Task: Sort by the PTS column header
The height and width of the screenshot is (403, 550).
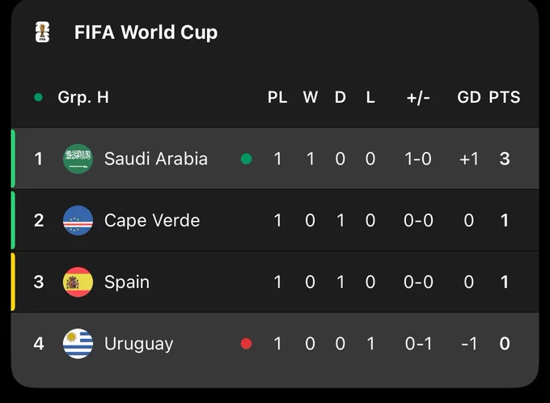Action: tap(505, 97)
